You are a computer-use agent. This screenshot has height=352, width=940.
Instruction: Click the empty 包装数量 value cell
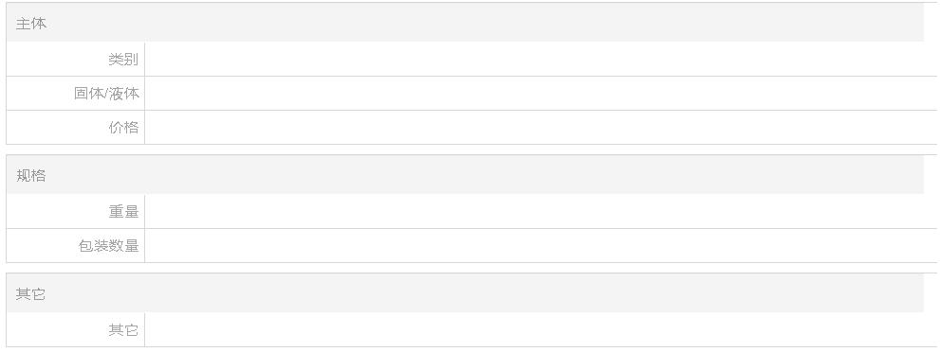[x=541, y=246]
